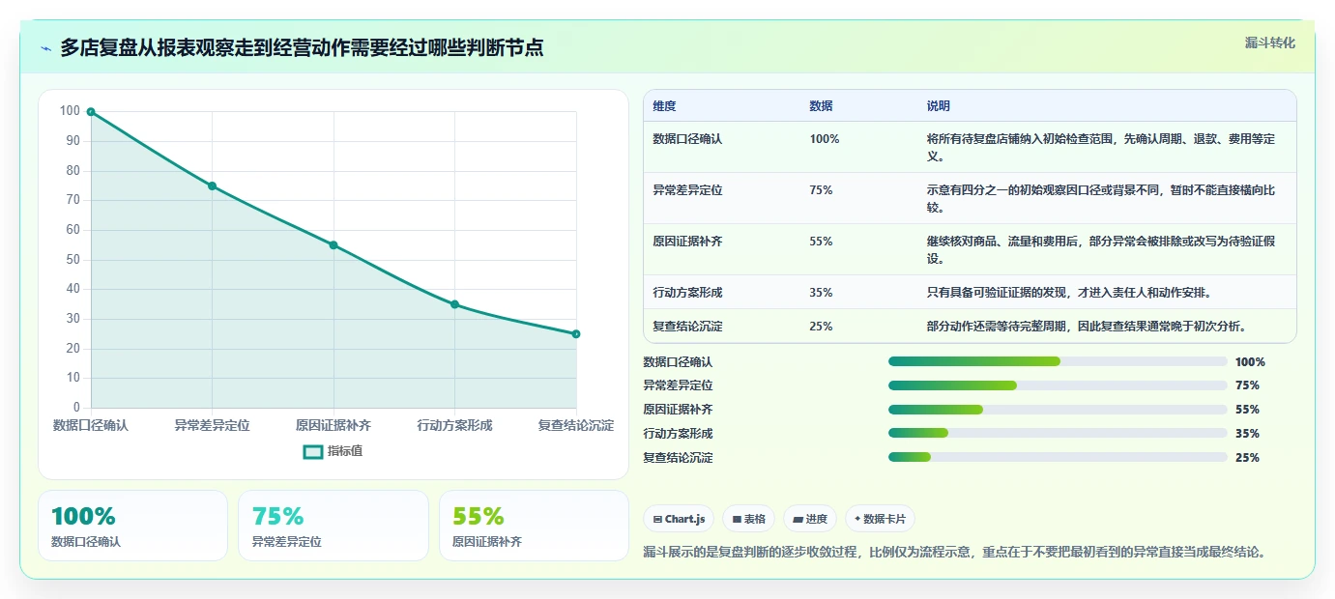Click the 数据 table column header

tap(821, 106)
